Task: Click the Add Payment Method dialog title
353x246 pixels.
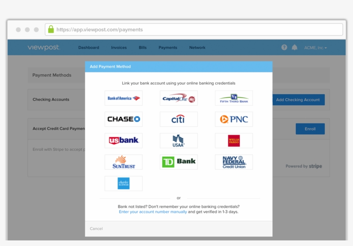Action: click(110, 67)
